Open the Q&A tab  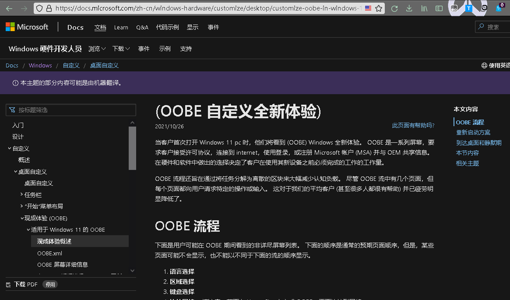[142, 27]
